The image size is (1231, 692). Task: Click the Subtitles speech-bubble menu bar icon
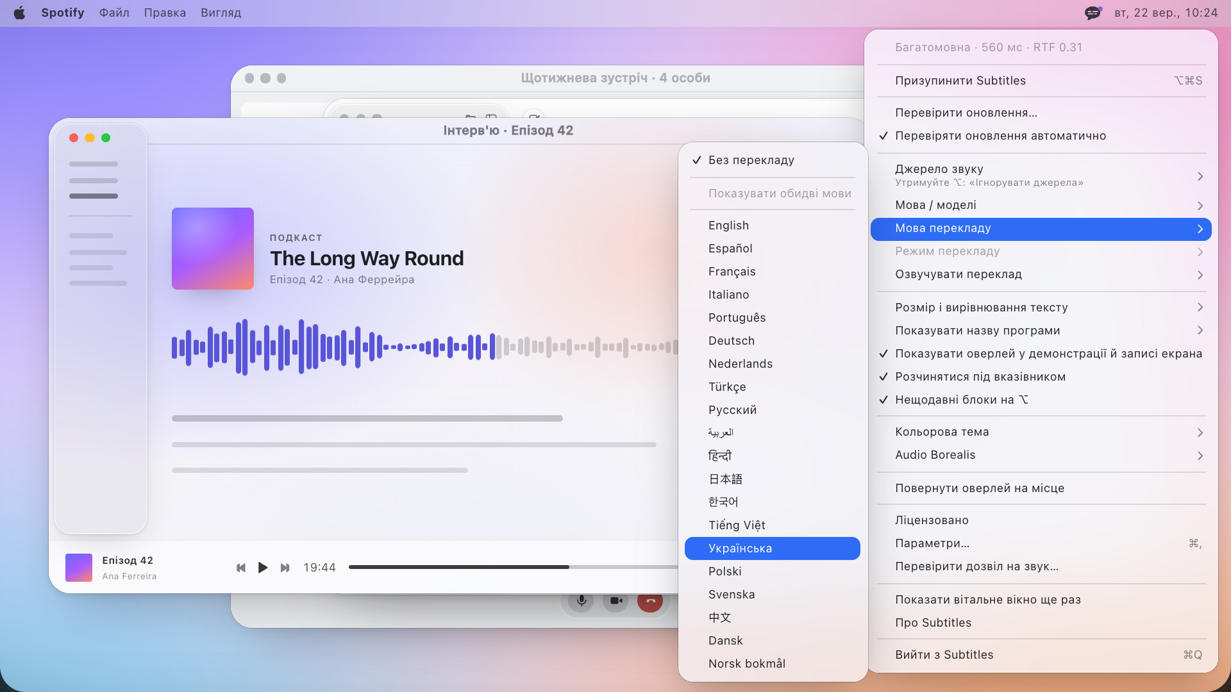click(1093, 13)
